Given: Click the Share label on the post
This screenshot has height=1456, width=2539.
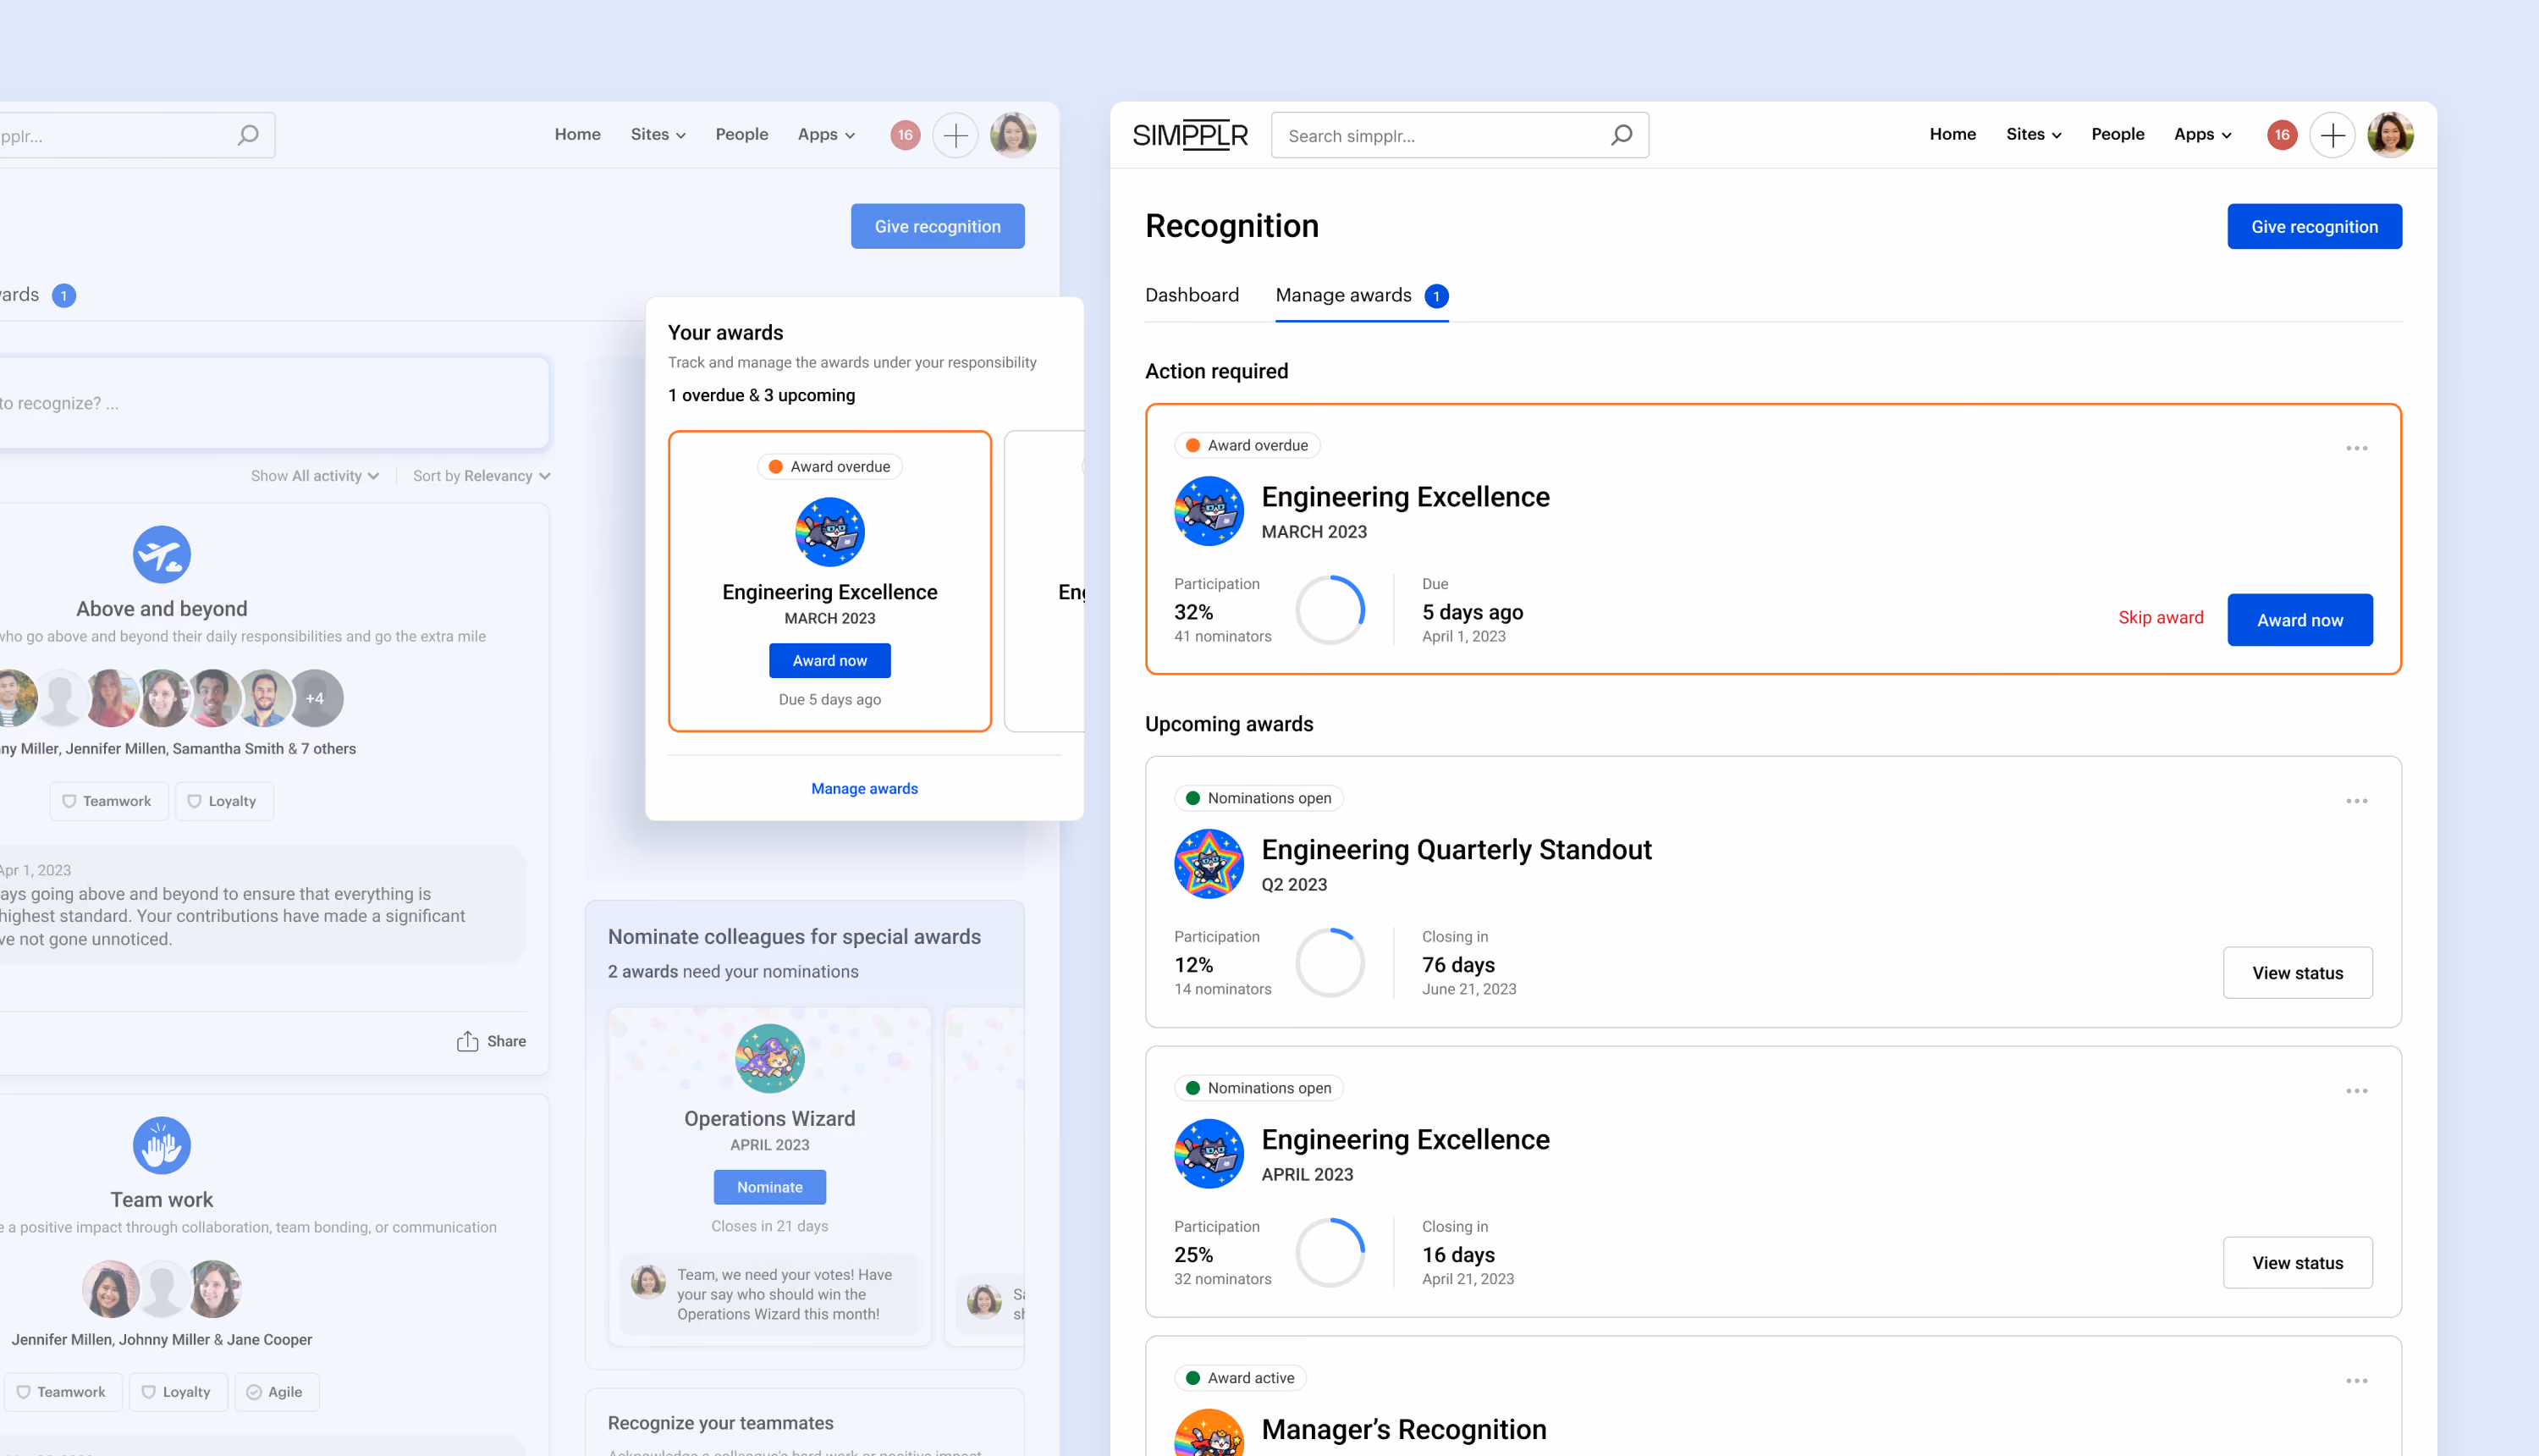Looking at the screenshot, I should pos(506,1041).
